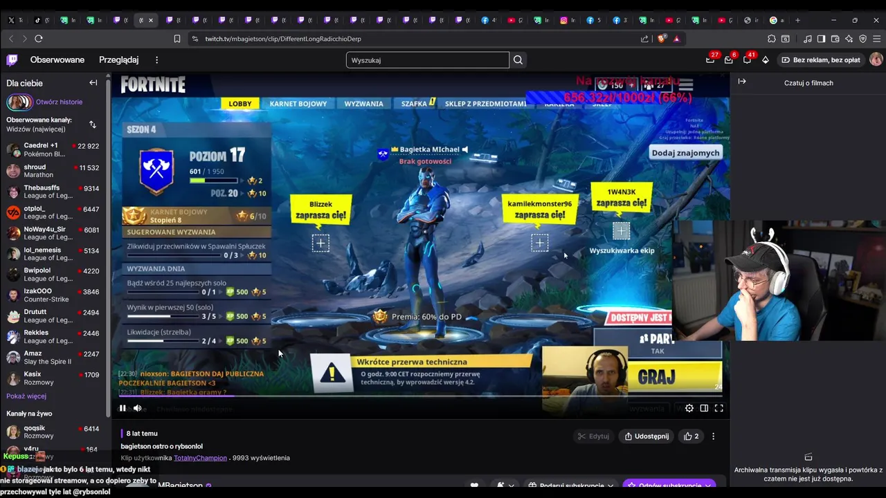Image resolution: width=886 pixels, height=498 pixels.
Task: Open Caedrel's channel in the sidebar
Action: 53,149
